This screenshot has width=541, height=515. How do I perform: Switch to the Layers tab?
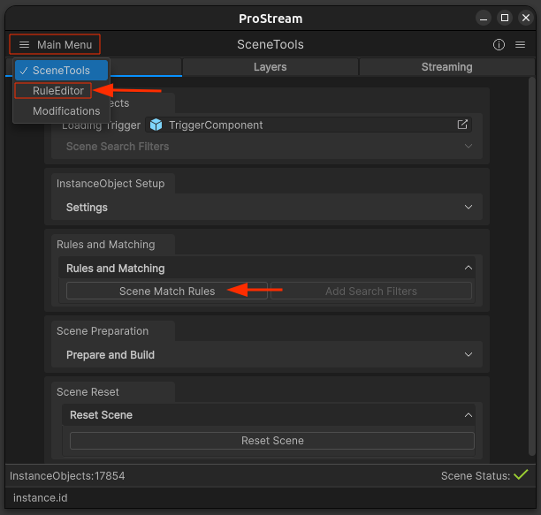point(270,67)
